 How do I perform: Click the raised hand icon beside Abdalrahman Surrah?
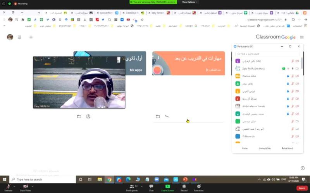click(x=288, y=107)
